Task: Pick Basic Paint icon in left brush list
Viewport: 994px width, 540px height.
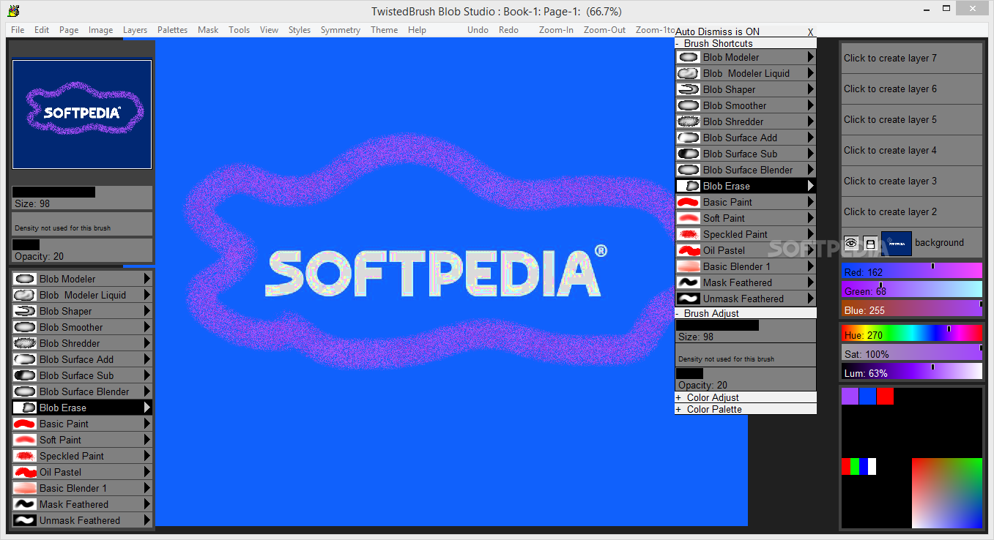Action: [x=25, y=424]
